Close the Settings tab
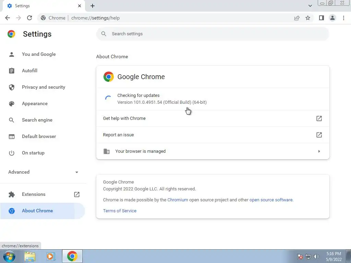 [x=80, y=6]
